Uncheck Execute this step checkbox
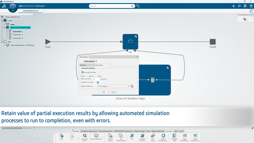 point(83,72)
